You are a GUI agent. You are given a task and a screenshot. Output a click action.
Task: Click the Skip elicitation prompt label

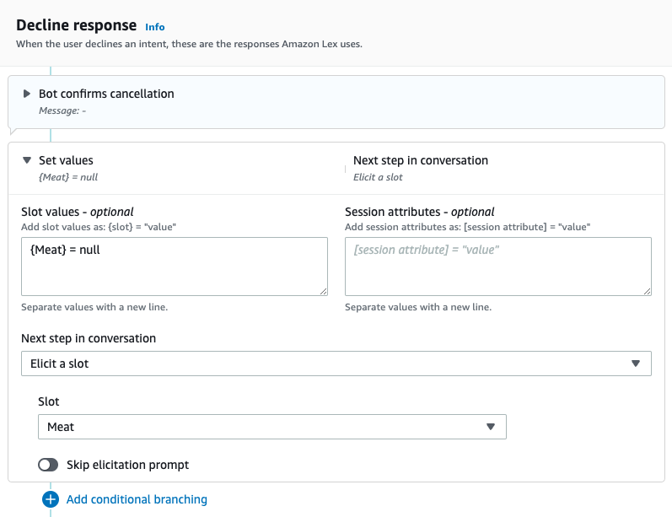point(127,465)
